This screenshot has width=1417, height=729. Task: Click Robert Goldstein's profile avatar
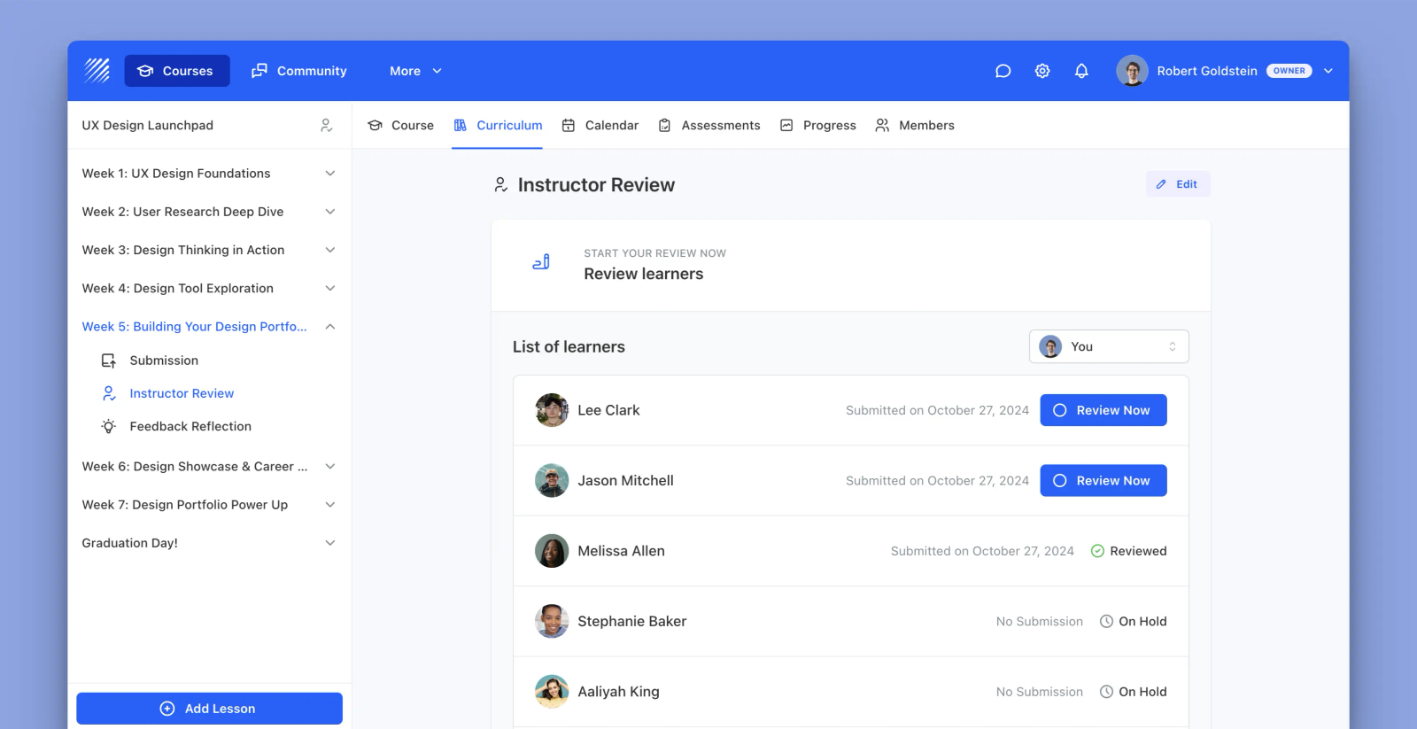point(1132,71)
